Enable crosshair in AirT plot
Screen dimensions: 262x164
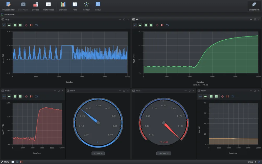[157, 25]
